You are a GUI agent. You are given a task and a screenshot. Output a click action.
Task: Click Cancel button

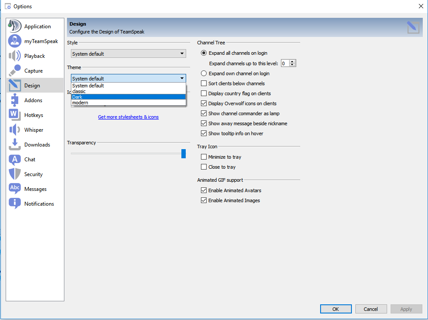(x=371, y=309)
